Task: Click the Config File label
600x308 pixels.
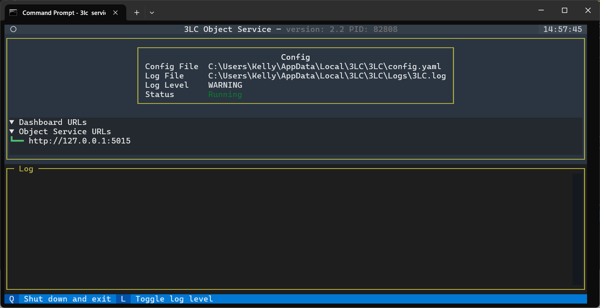Action: point(172,66)
